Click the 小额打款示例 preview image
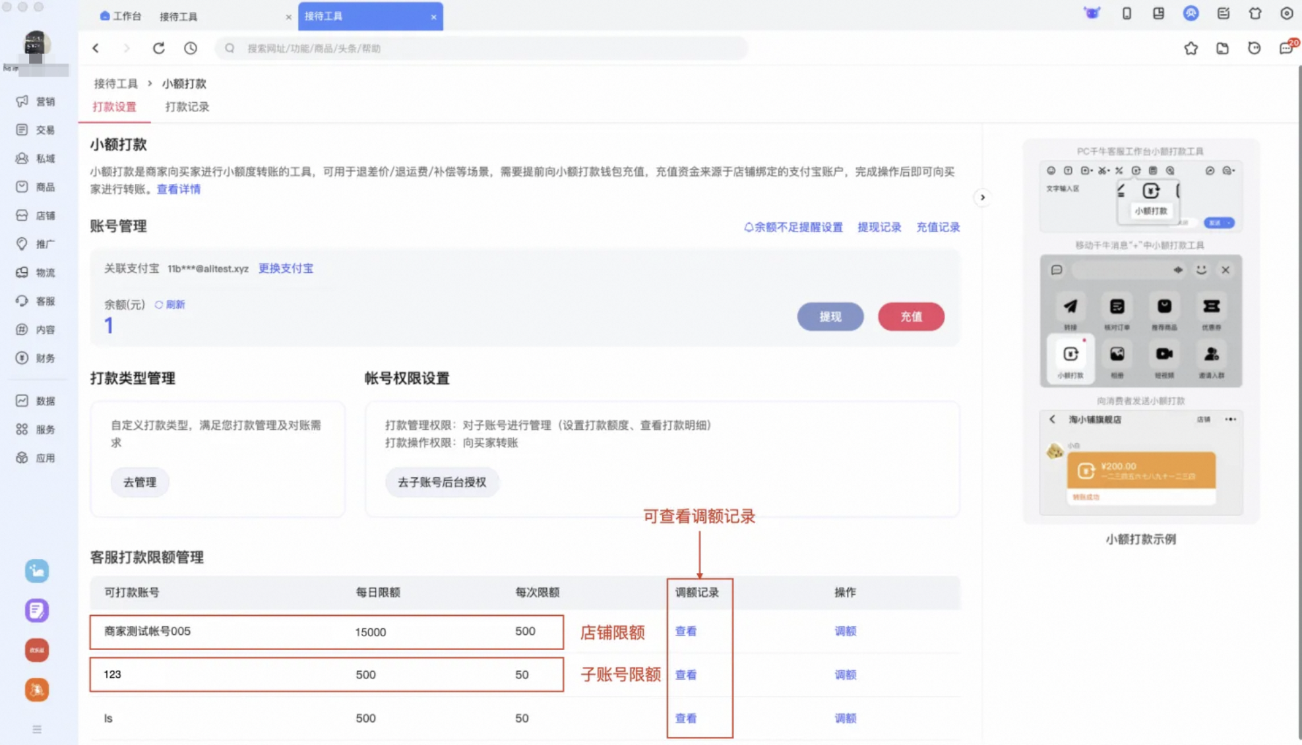1302x745 pixels. [x=1140, y=332]
